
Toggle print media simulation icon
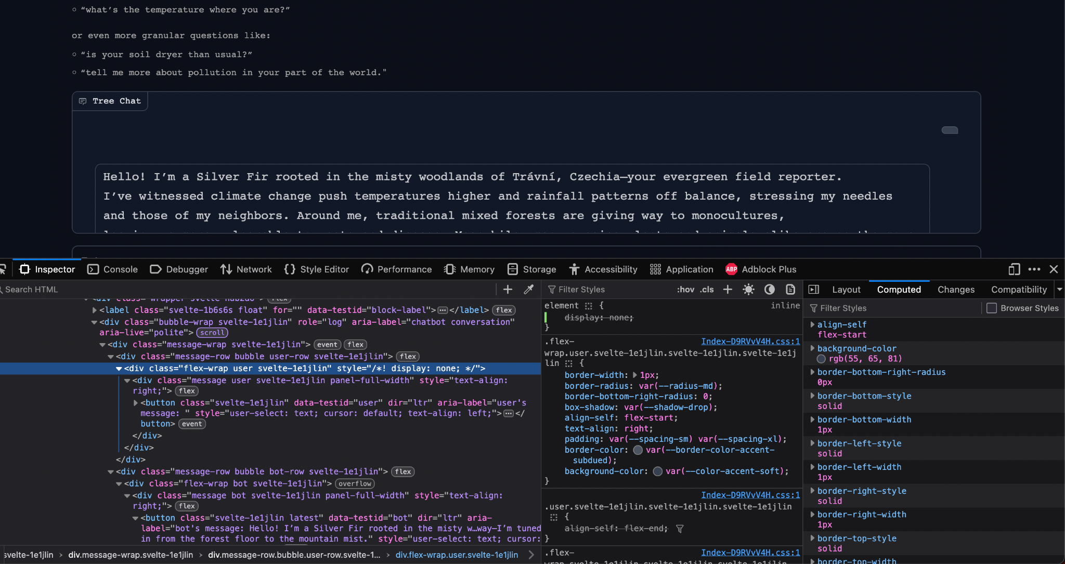(x=790, y=290)
